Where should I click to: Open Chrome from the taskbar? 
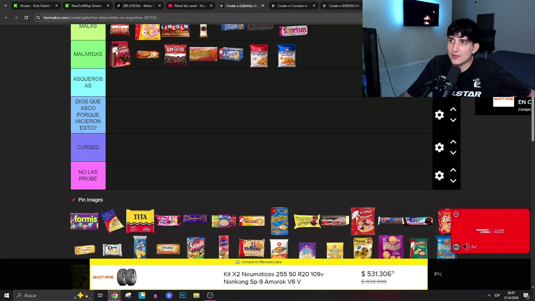tap(114, 296)
